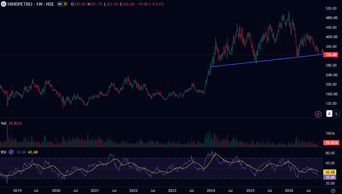Click the purple lightning bolt icon

318,114
